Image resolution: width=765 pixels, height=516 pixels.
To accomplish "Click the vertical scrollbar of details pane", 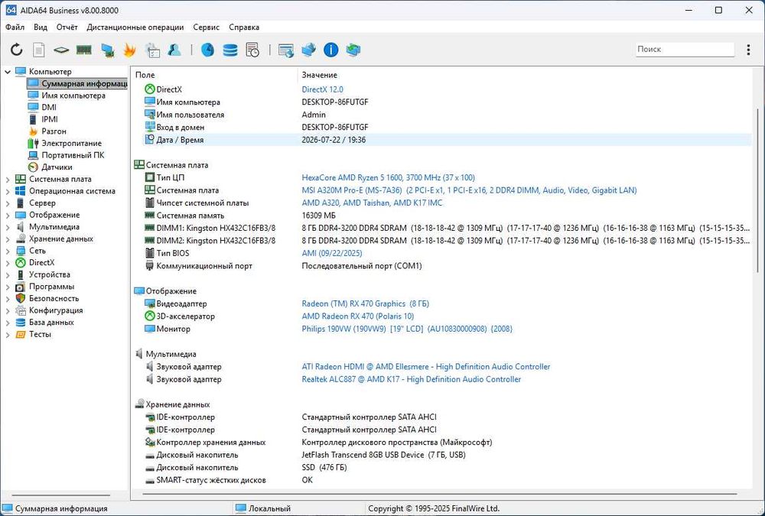I will click(757, 190).
